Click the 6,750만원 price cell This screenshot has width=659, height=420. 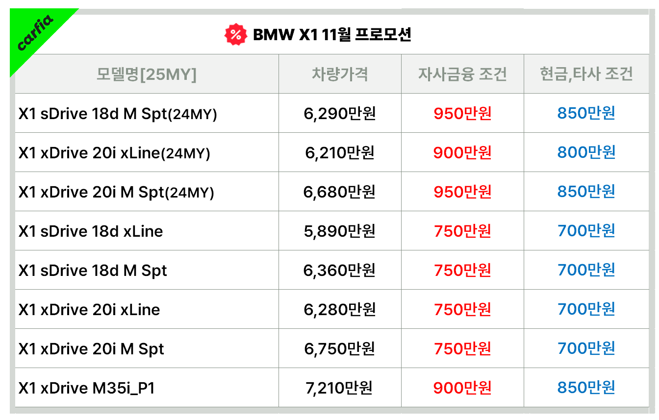(339, 349)
